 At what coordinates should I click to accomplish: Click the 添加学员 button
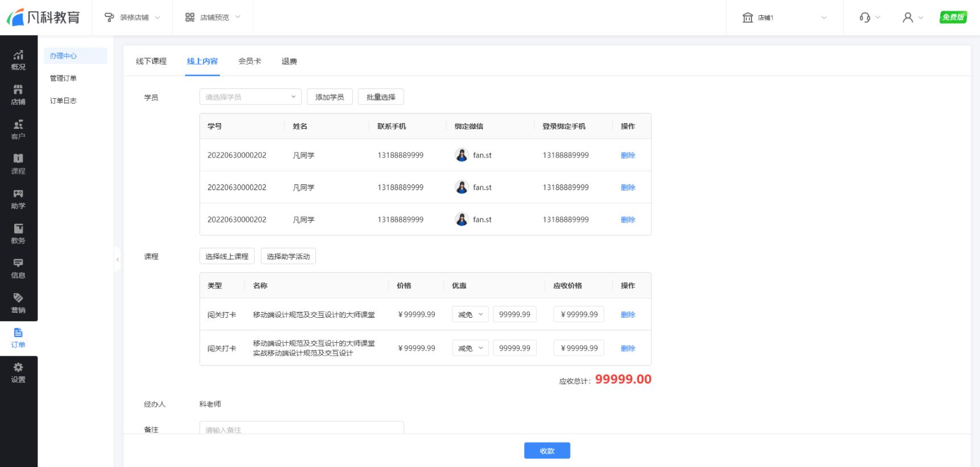click(330, 96)
